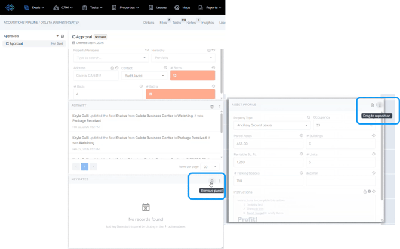Click the decimal input field

tap(340, 180)
